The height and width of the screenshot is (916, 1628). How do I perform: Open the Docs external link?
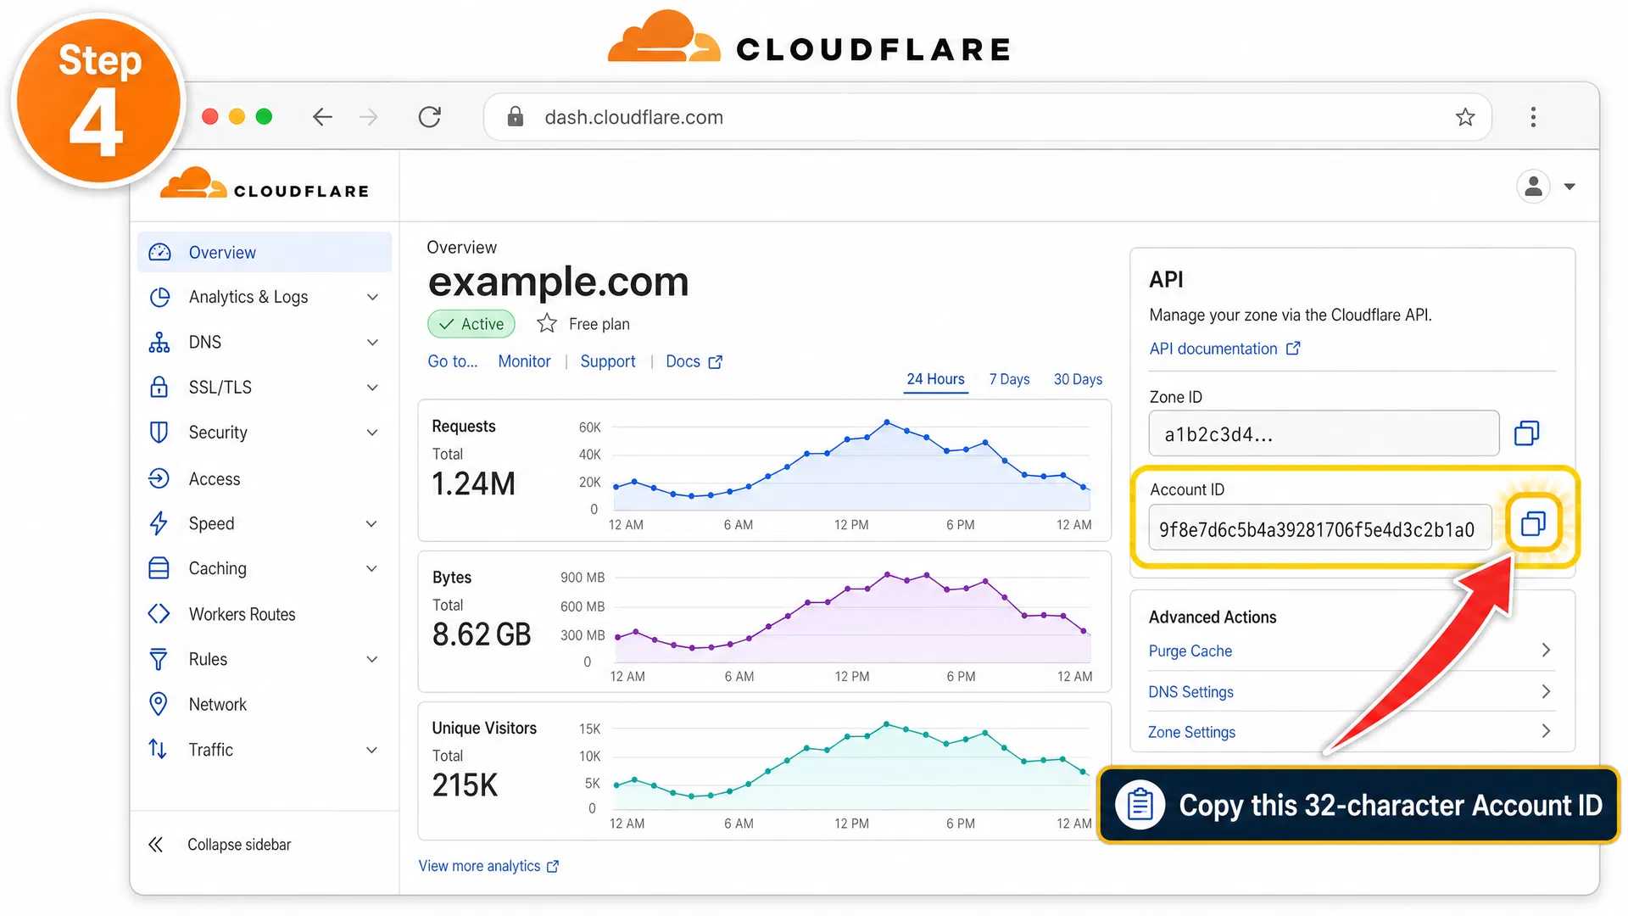pyautogui.click(x=694, y=361)
